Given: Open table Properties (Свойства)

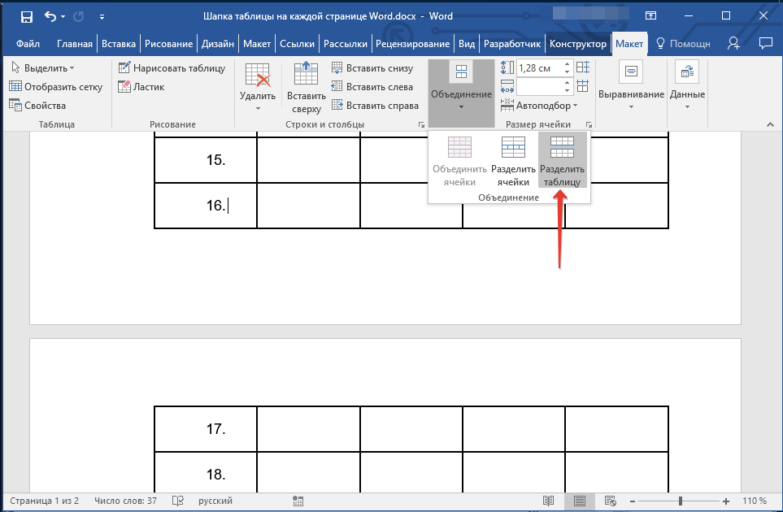Looking at the screenshot, I should (38, 106).
